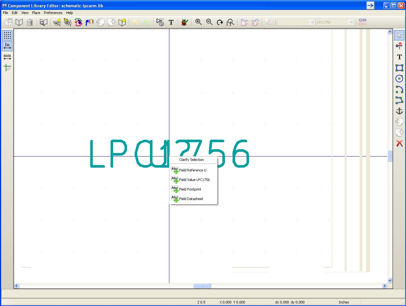Select Field Reference U entry
The image size is (406, 306).
point(193,170)
